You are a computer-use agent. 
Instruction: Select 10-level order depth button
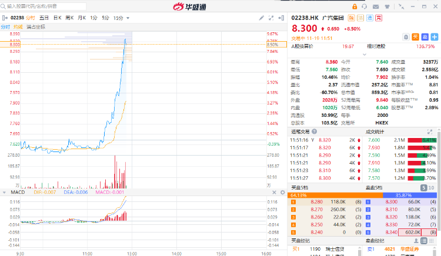click(431, 187)
